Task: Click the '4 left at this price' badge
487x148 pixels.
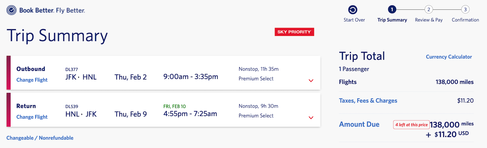Action: point(412,125)
